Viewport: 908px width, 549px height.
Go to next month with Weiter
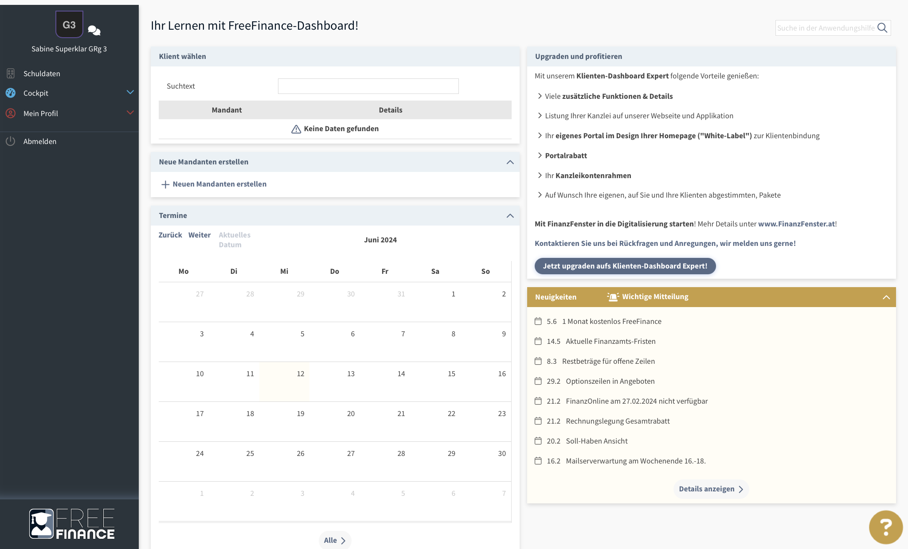click(x=200, y=235)
